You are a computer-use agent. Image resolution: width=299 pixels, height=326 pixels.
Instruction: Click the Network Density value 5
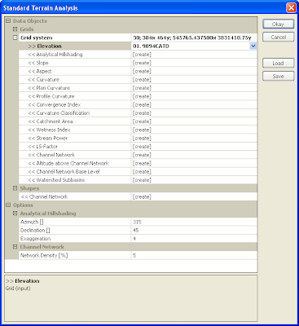click(134, 256)
